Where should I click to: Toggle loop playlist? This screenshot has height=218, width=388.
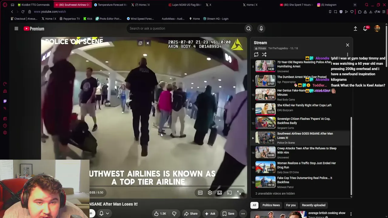(256, 54)
